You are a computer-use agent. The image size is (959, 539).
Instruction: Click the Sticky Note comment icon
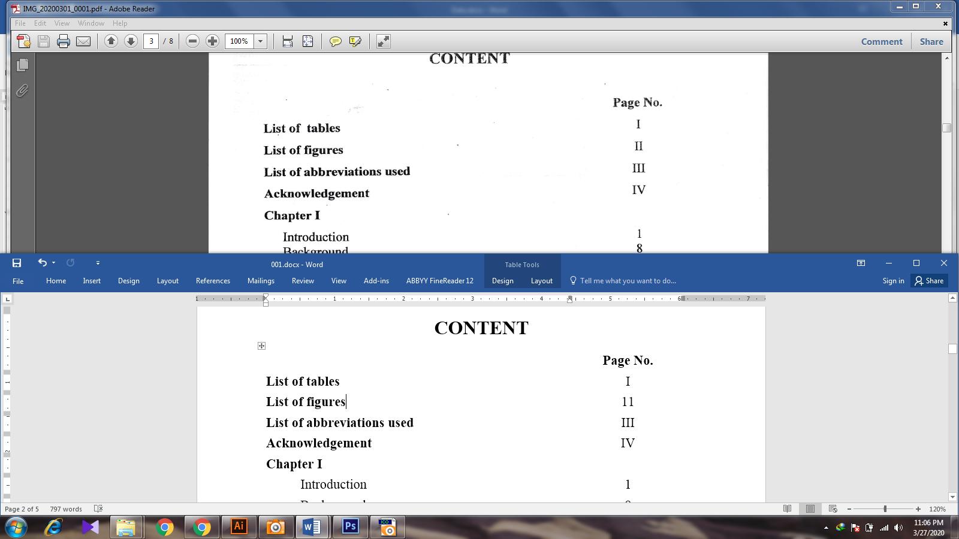[x=336, y=41]
